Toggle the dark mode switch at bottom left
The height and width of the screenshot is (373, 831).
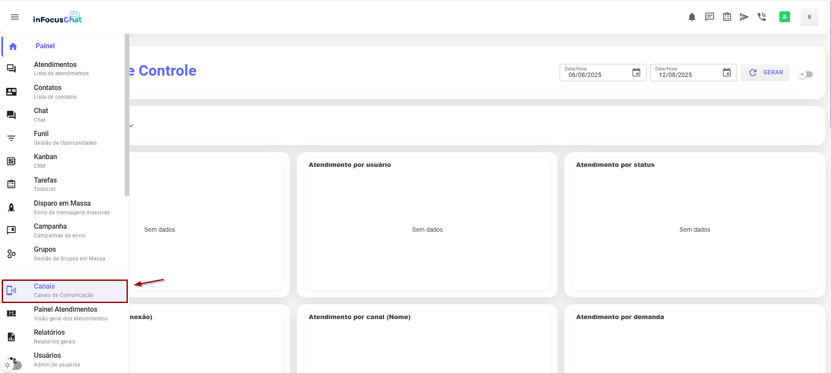12,365
